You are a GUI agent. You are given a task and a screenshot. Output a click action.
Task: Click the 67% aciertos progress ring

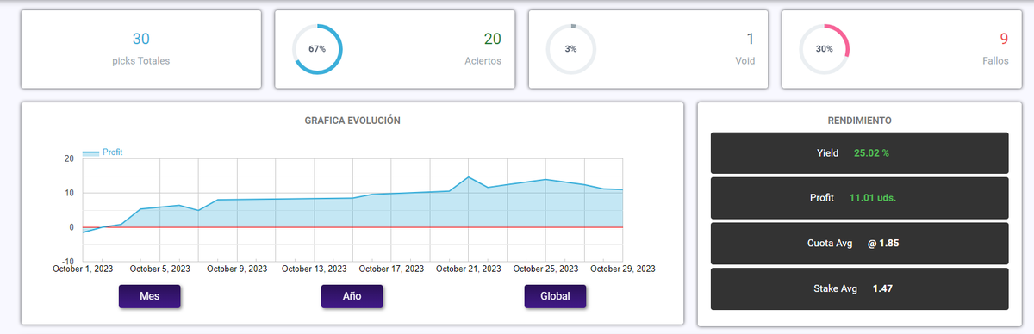317,49
